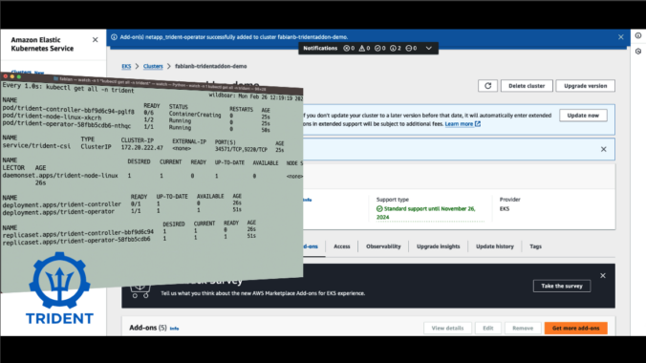This screenshot has height=363, width=646.
Task: Open the clock icon below the info icon
Action: point(638,52)
